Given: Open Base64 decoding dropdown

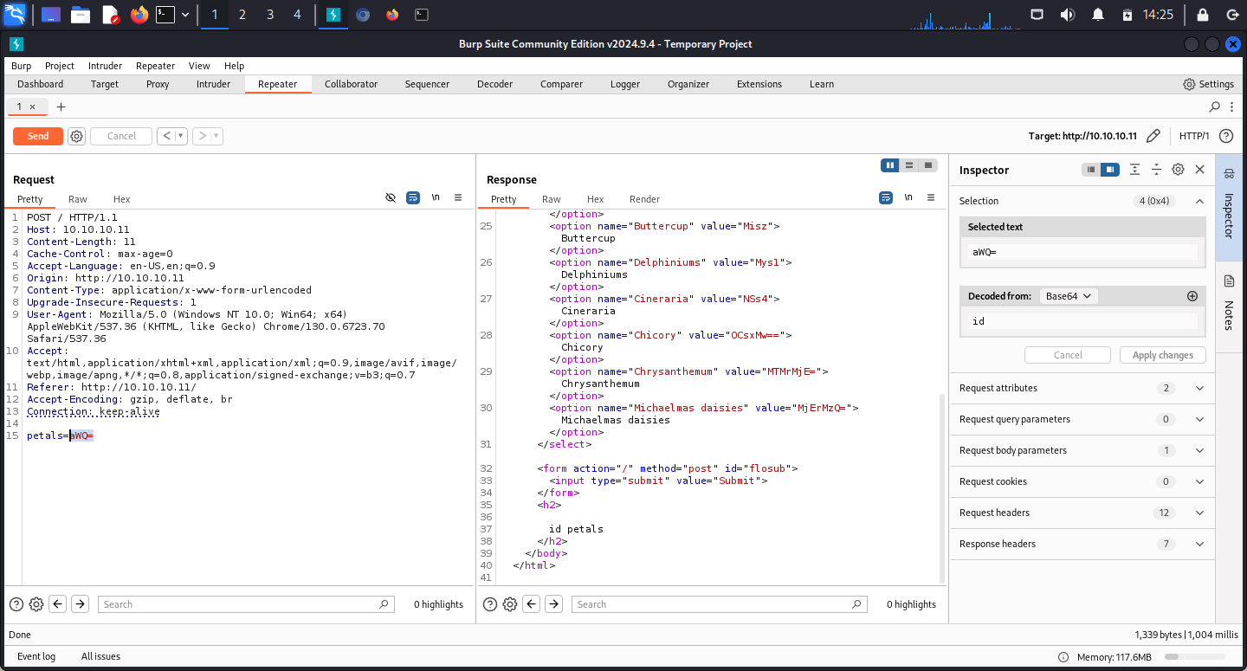Looking at the screenshot, I should (1068, 296).
